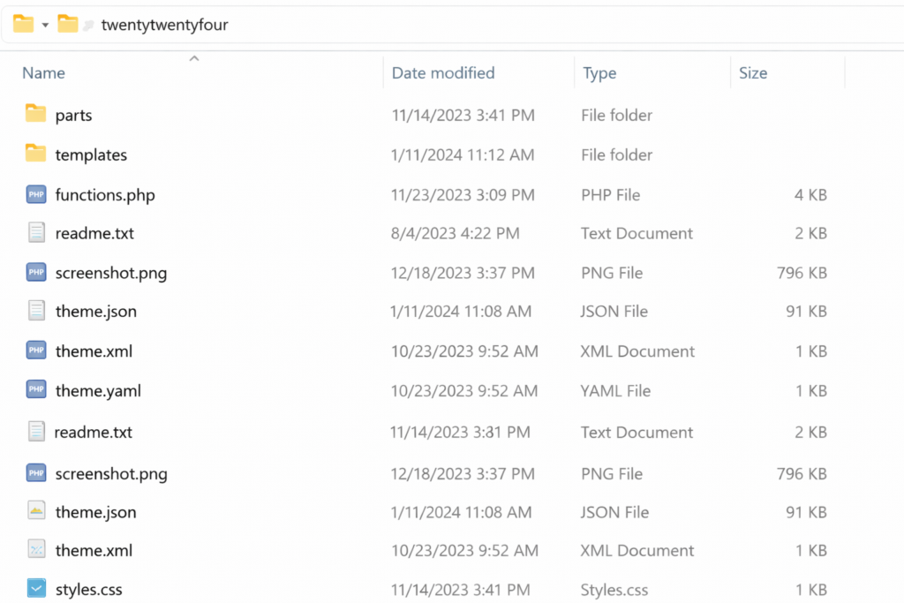Screen dimensions: 904x603
Task: Sort by Date modified column header
Action: tap(442, 73)
